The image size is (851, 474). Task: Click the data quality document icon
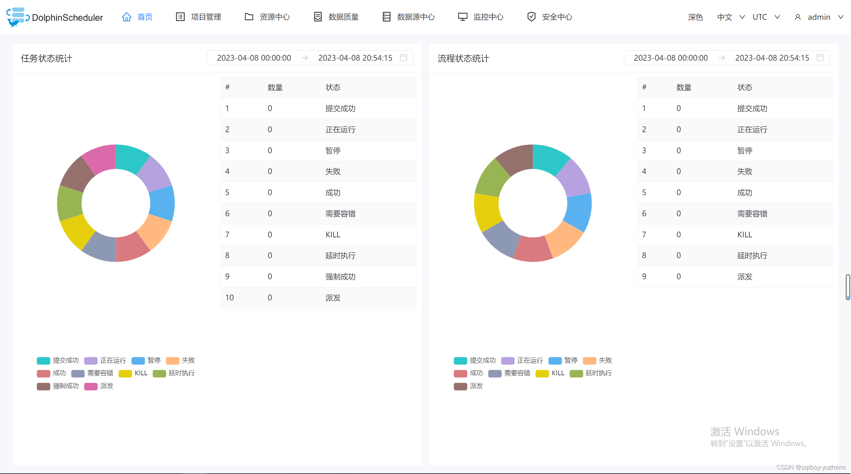coord(318,17)
